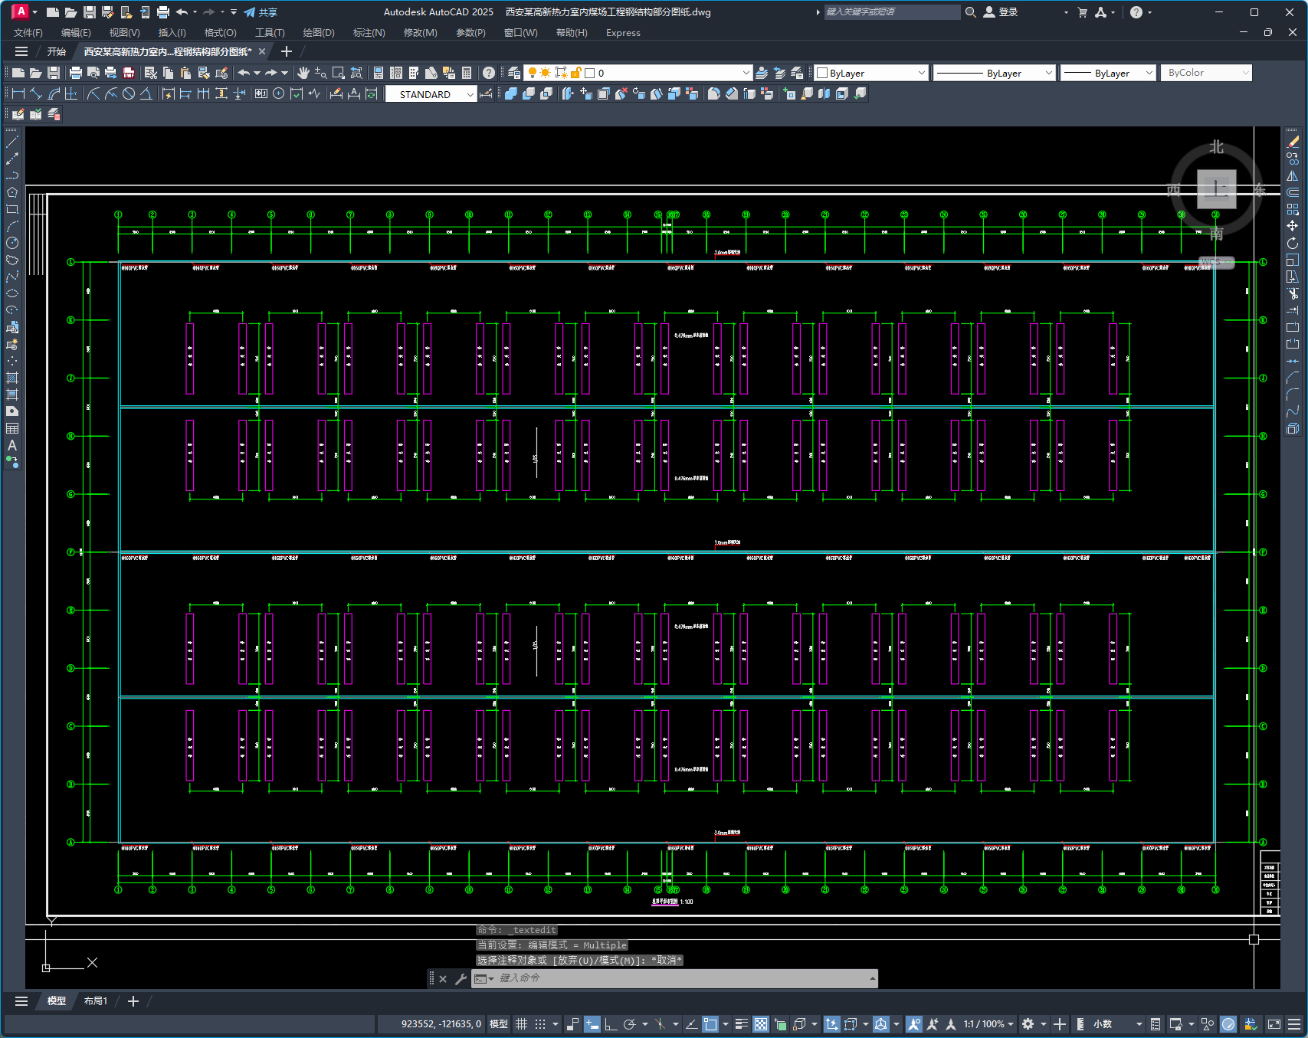The width and height of the screenshot is (1308, 1038).
Task: Open the QuickCalc calculator icon
Action: click(467, 73)
